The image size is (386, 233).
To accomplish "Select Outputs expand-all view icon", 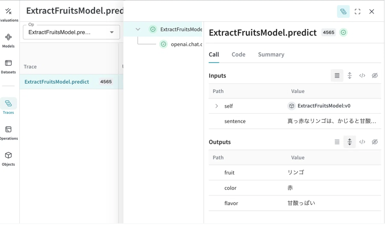I will click(350, 142).
